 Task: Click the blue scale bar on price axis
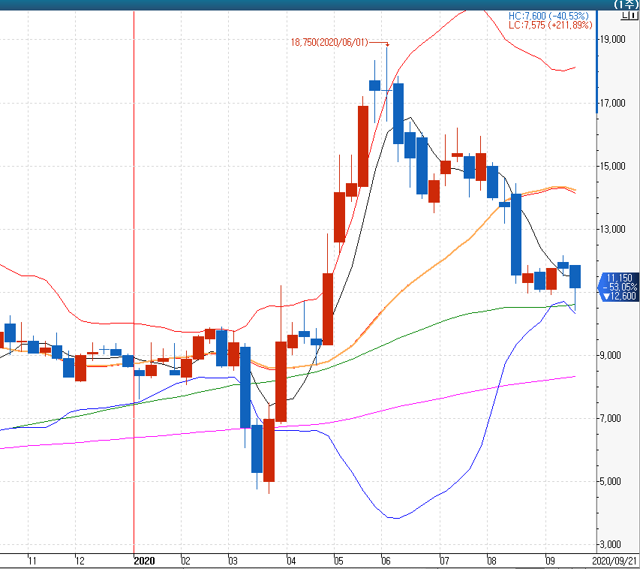597,75
